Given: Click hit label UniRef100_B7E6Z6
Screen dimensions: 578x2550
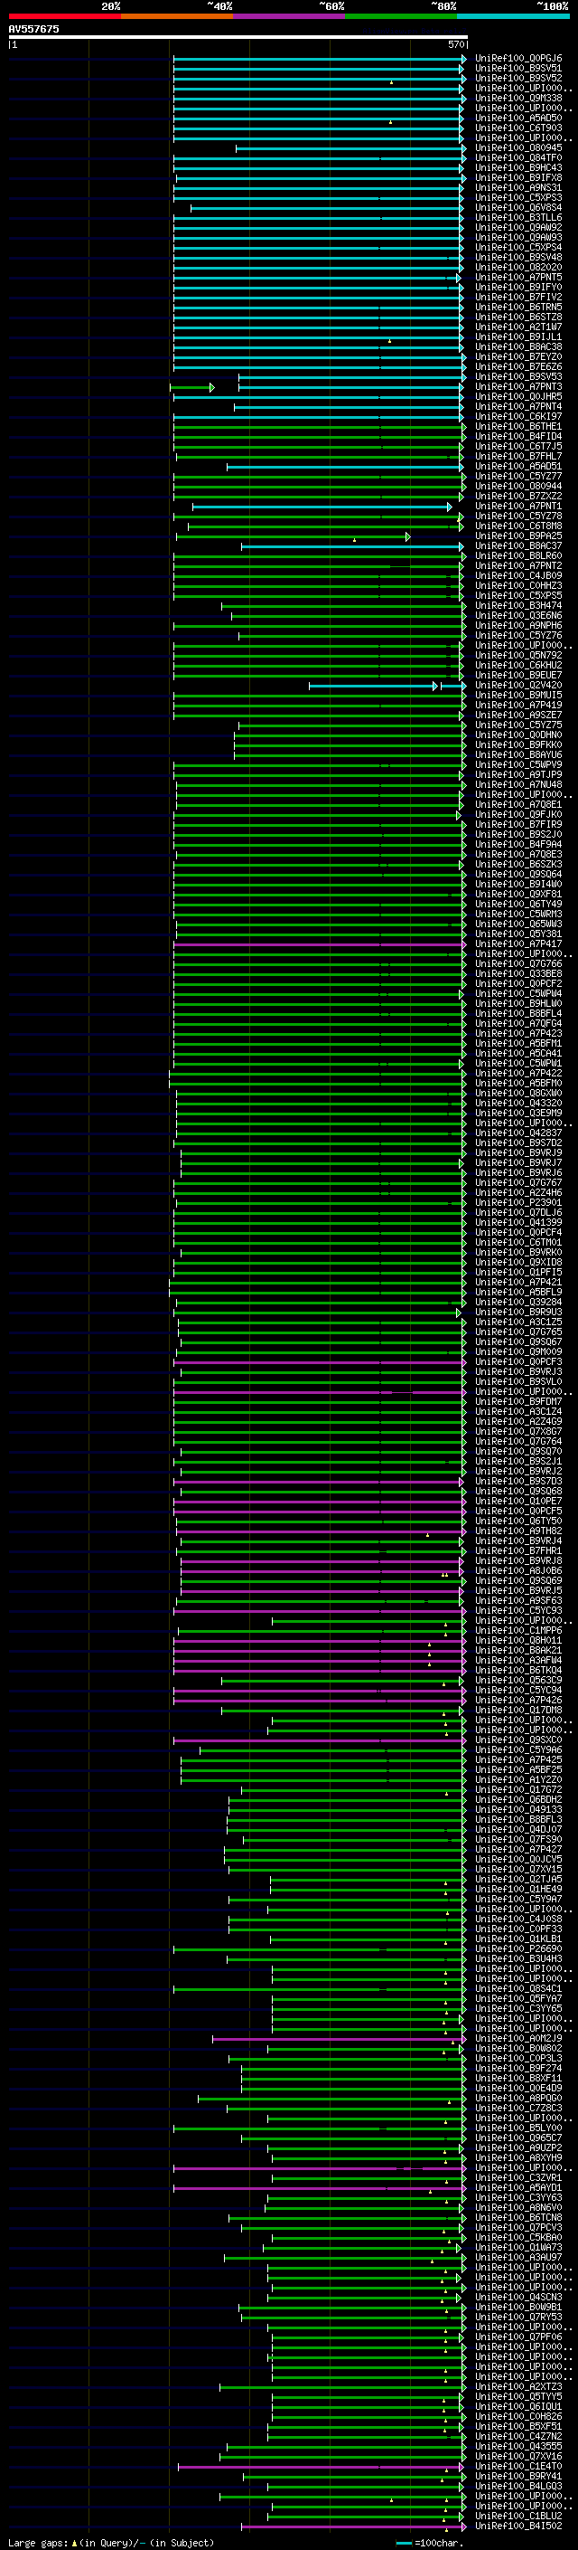Looking at the screenshot, I should [518, 367].
